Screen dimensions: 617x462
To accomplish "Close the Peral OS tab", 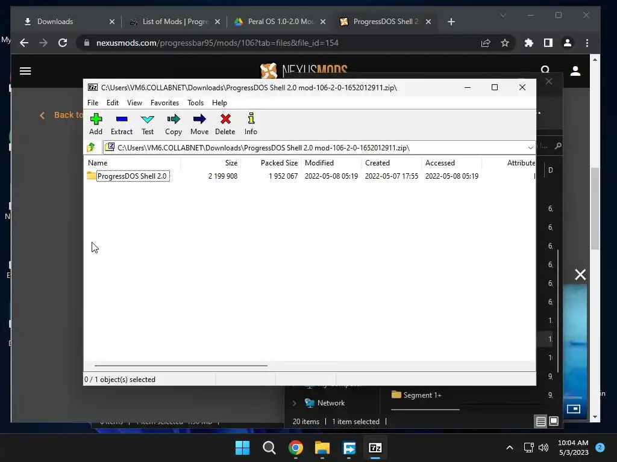I will 323,22.
